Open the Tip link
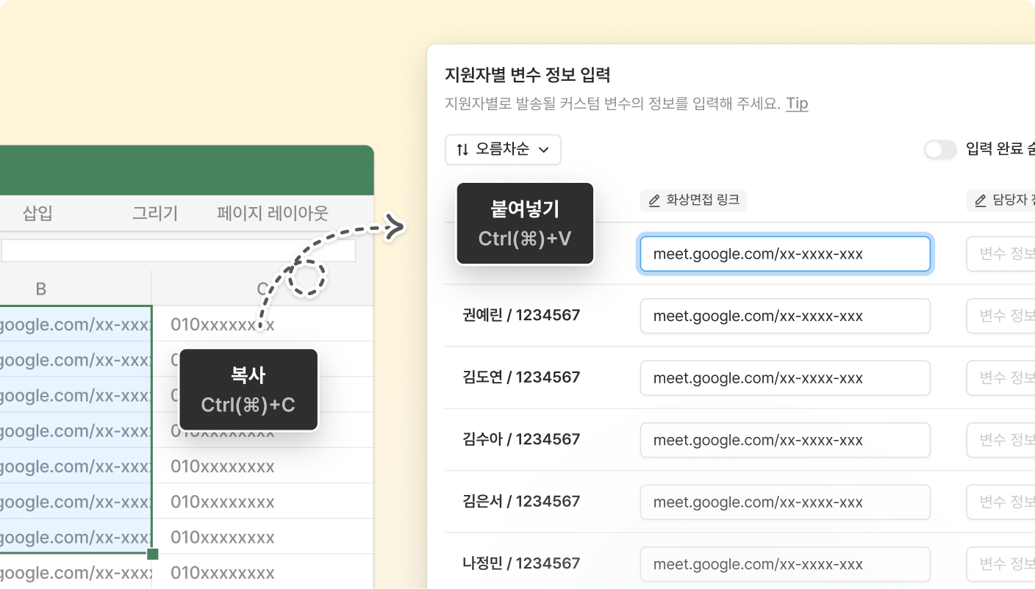This screenshot has height=589, width=1035. [797, 104]
